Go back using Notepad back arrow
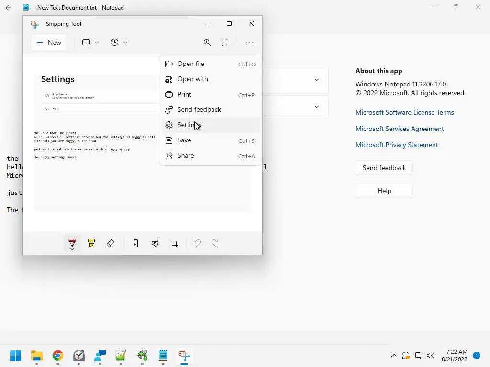This screenshot has width=490, height=367. [9, 8]
